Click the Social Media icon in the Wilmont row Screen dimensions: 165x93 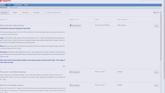point(71,85)
